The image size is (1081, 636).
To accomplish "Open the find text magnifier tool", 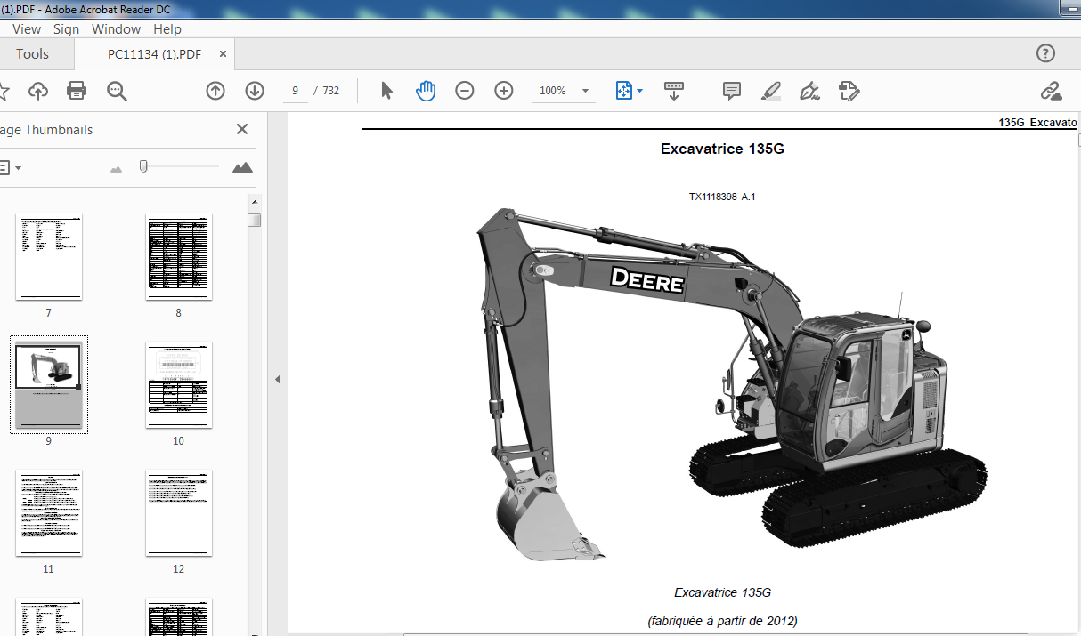I will coord(117,91).
